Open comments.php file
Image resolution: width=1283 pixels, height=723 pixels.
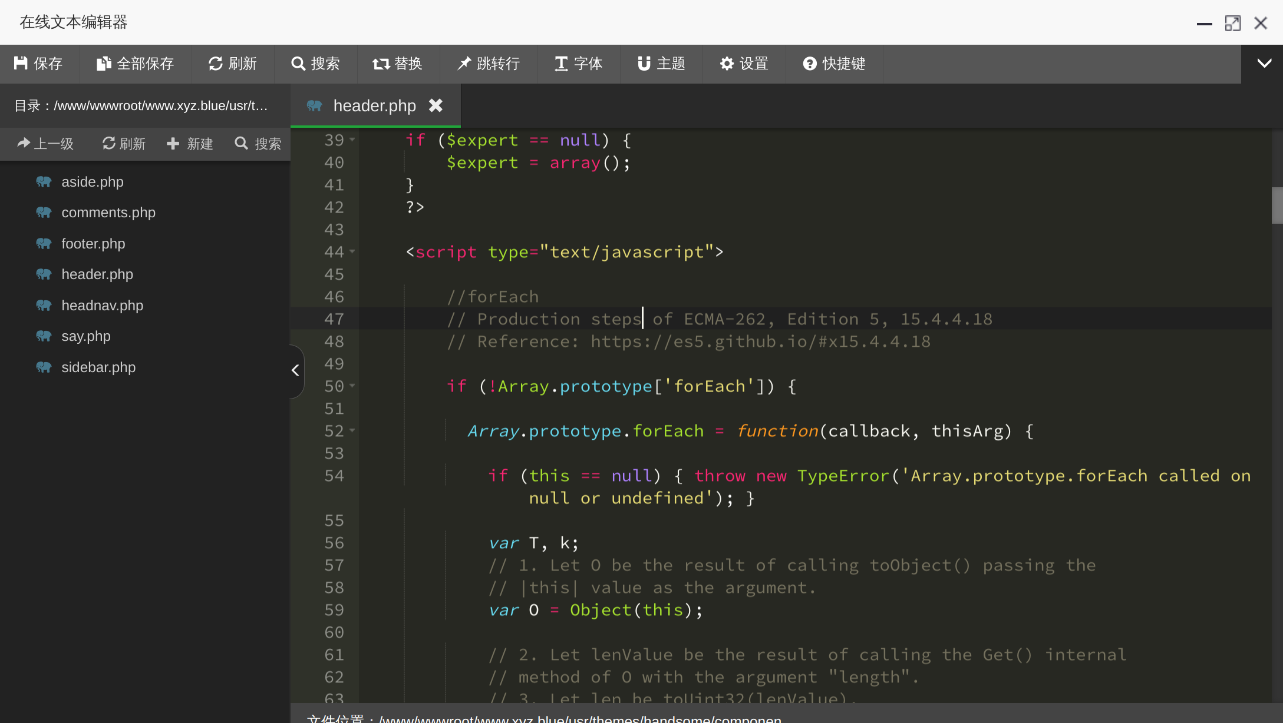(107, 212)
